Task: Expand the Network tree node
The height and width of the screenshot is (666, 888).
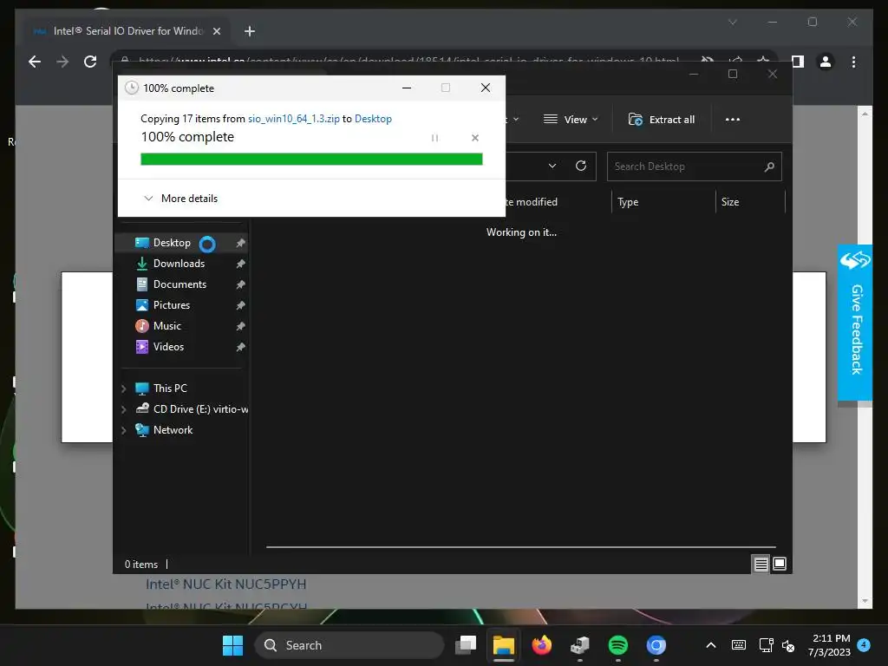Action: coord(123,430)
